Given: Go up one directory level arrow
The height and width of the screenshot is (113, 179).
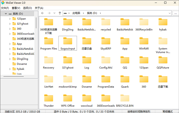Looking at the screenshot, I should (x=60, y=13).
